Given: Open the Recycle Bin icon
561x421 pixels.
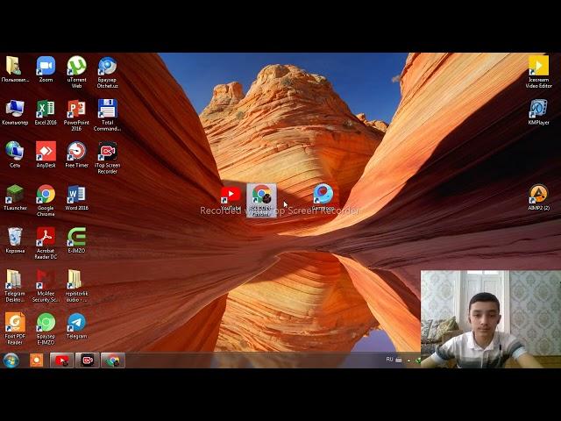Looking at the screenshot, I should (15, 237).
